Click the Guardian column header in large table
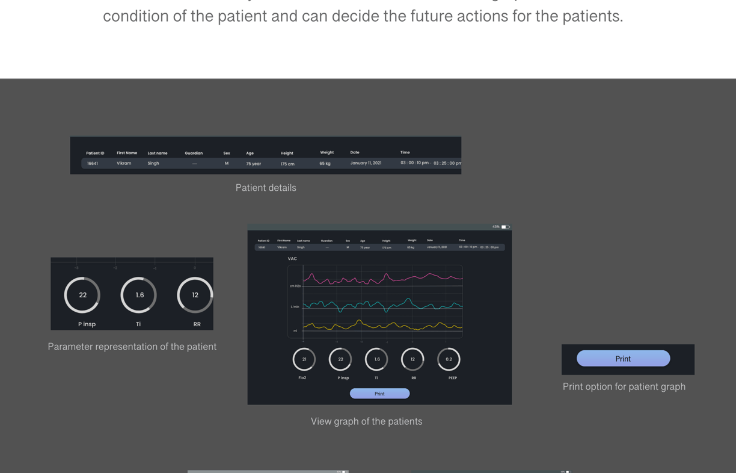This screenshot has width=736, height=473. (194, 153)
